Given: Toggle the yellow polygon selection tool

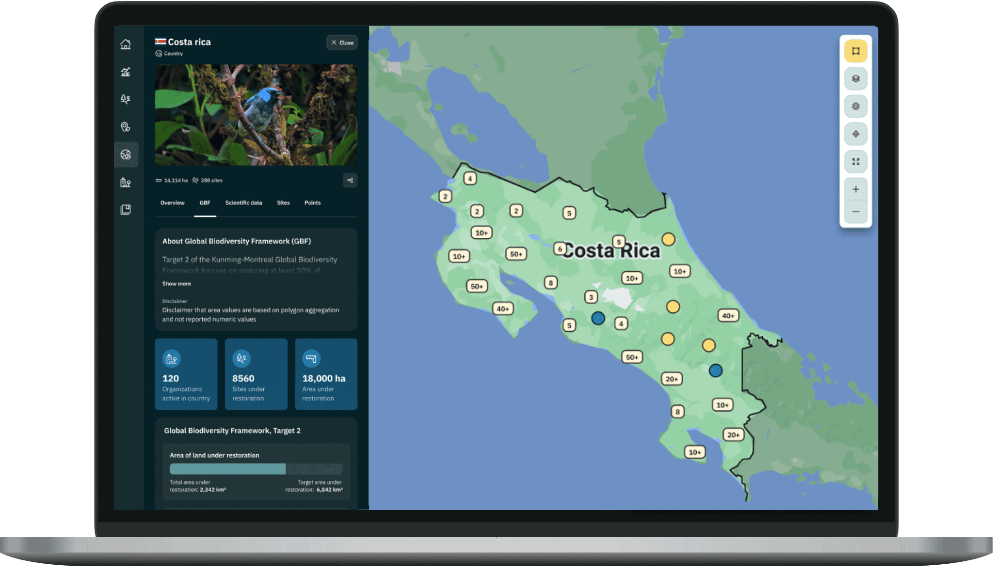Looking at the screenshot, I should point(855,51).
